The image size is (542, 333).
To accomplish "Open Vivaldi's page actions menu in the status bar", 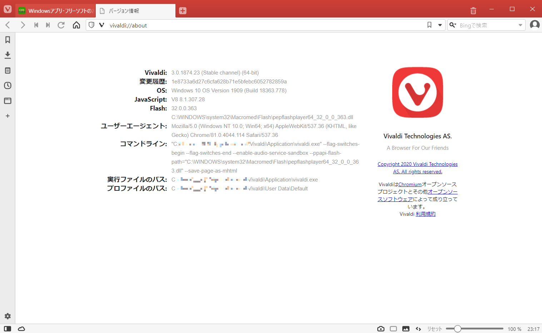I will coord(418,328).
